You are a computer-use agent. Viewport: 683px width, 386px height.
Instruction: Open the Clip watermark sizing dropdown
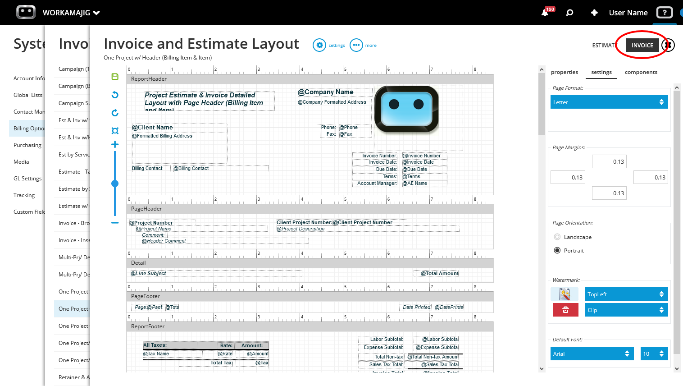(626, 310)
